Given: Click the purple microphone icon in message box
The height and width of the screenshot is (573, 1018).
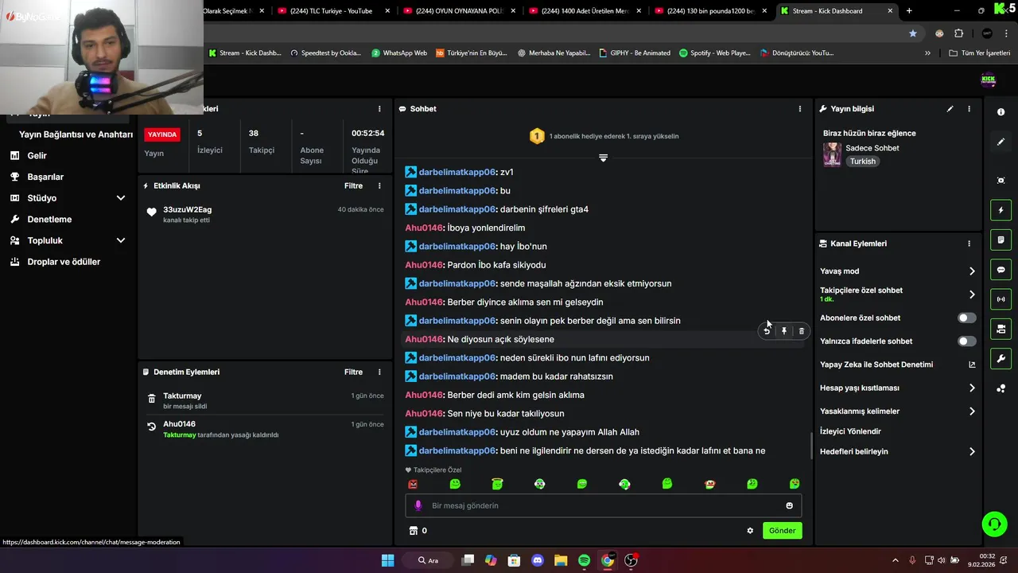Looking at the screenshot, I should tap(418, 505).
